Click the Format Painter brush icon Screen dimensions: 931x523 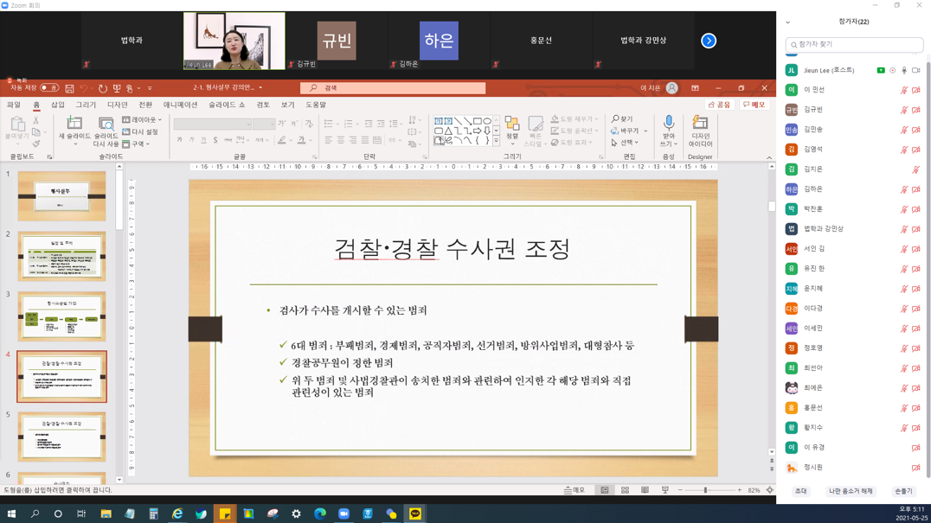click(x=36, y=144)
